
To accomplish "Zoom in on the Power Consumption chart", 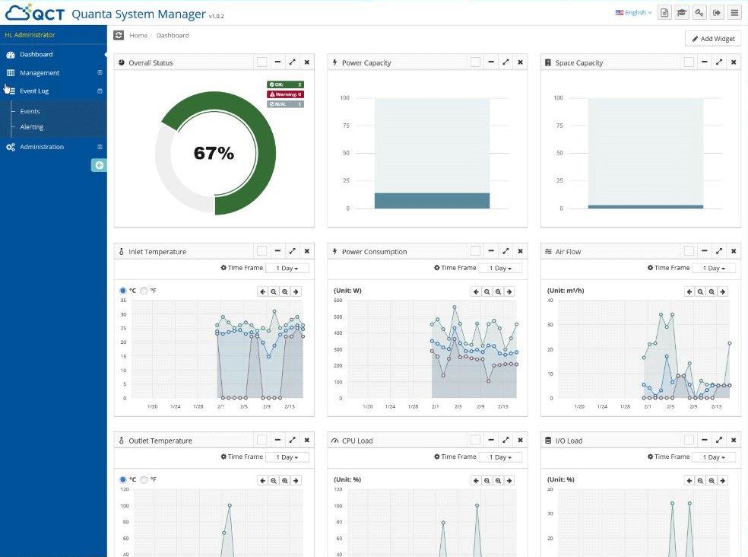I will tap(498, 291).
